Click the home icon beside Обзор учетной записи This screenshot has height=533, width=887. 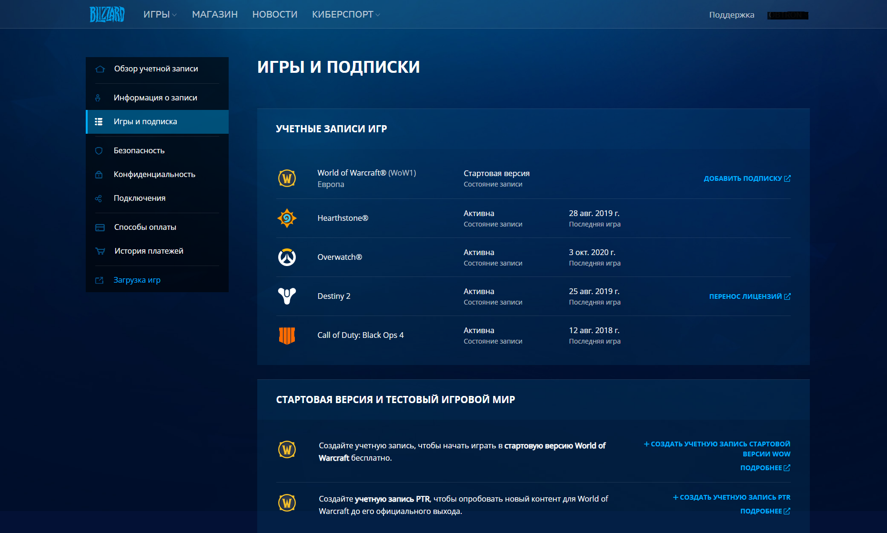[x=100, y=69]
